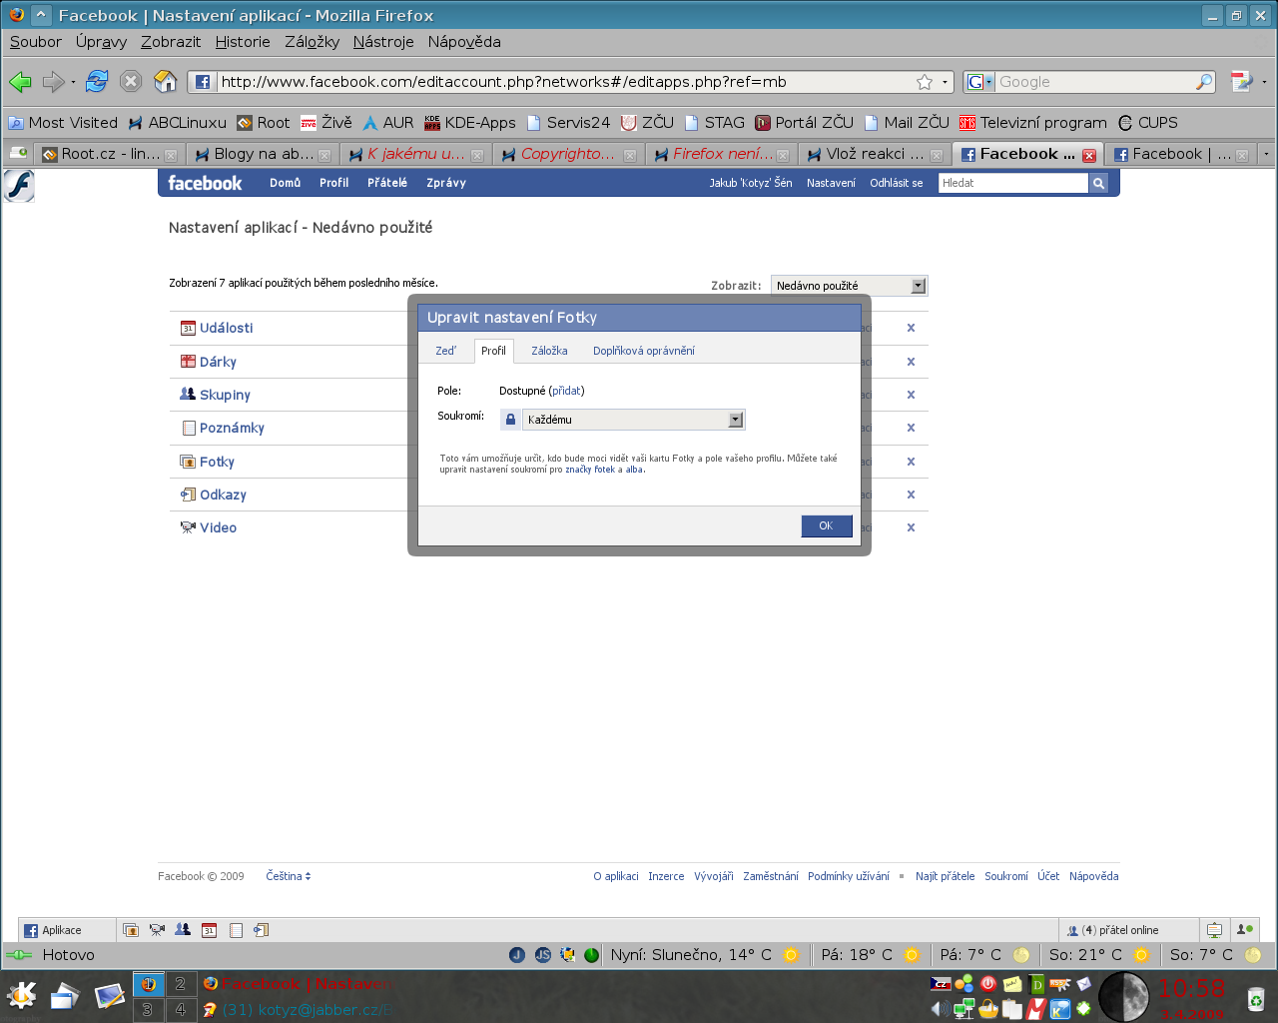Image resolution: width=1278 pixels, height=1023 pixels.
Task: Switch to the Zeď tab in the dialog
Action: [446, 351]
